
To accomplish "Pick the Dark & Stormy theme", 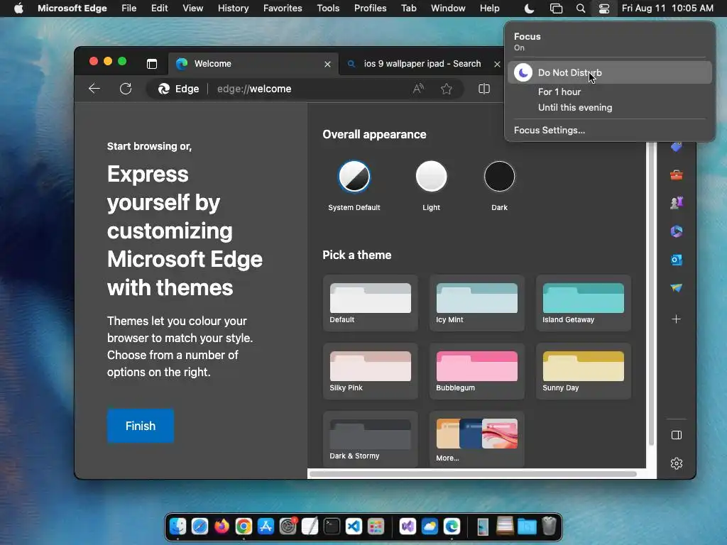I will click(370, 439).
